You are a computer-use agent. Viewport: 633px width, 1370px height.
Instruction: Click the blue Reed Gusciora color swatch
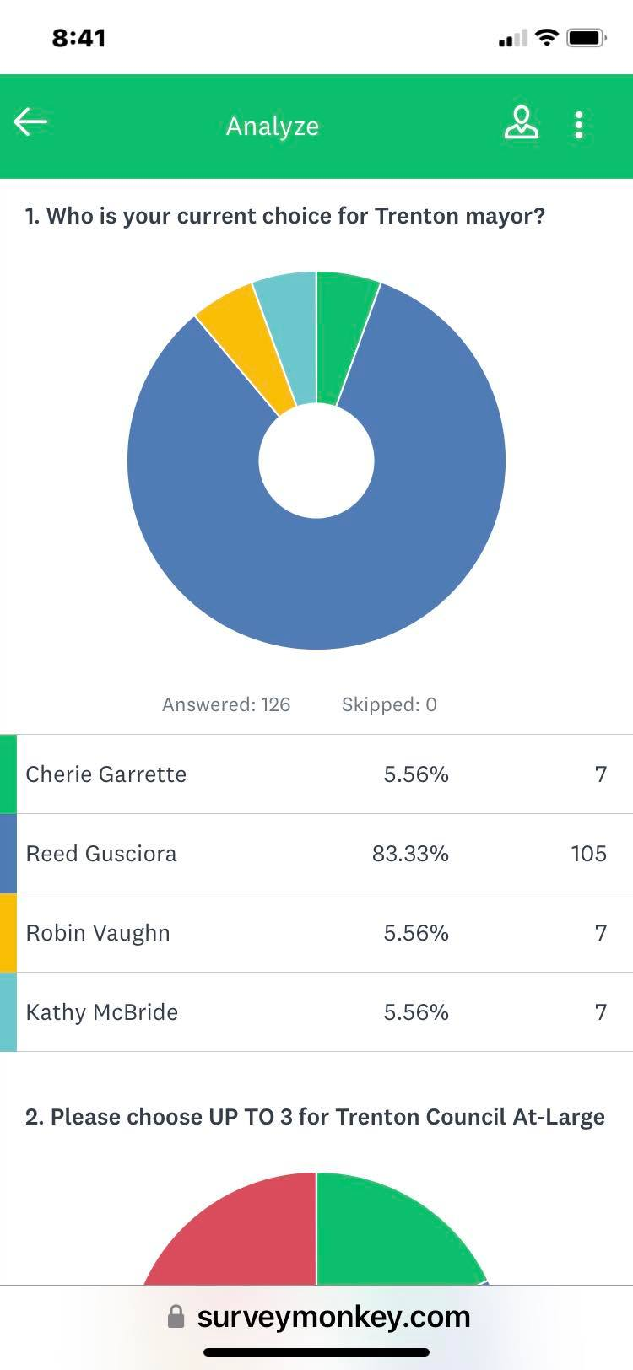click(8, 854)
